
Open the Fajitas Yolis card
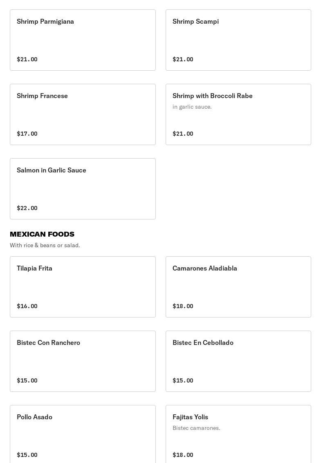[x=238, y=434]
